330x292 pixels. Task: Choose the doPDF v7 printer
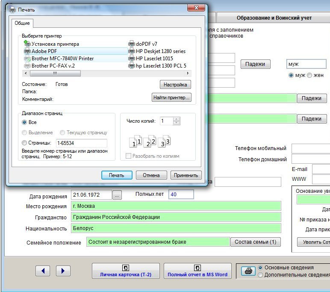(146, 44)
